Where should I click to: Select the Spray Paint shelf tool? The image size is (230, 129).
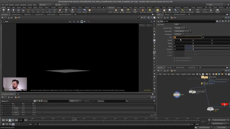60,10
